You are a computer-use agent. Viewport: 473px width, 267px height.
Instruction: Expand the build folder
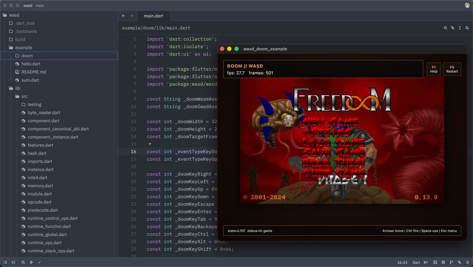point(59,39)
